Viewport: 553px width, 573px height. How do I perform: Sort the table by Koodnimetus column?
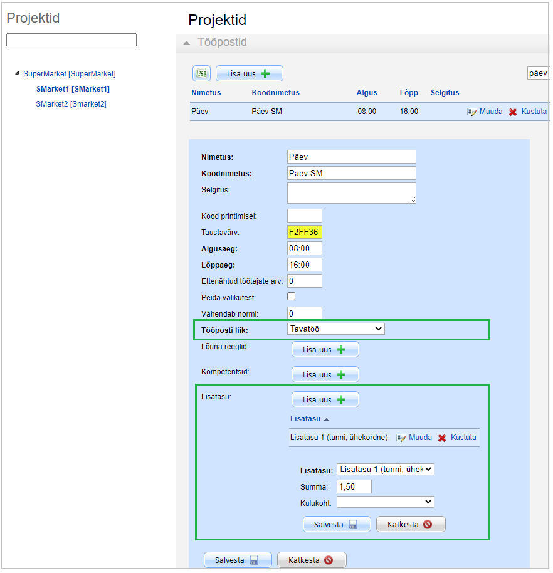[x=275, y=92]
